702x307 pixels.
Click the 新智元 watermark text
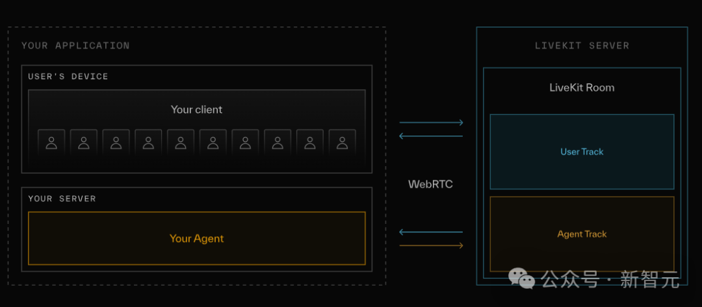pyautogui.click(x=649, y=280)
